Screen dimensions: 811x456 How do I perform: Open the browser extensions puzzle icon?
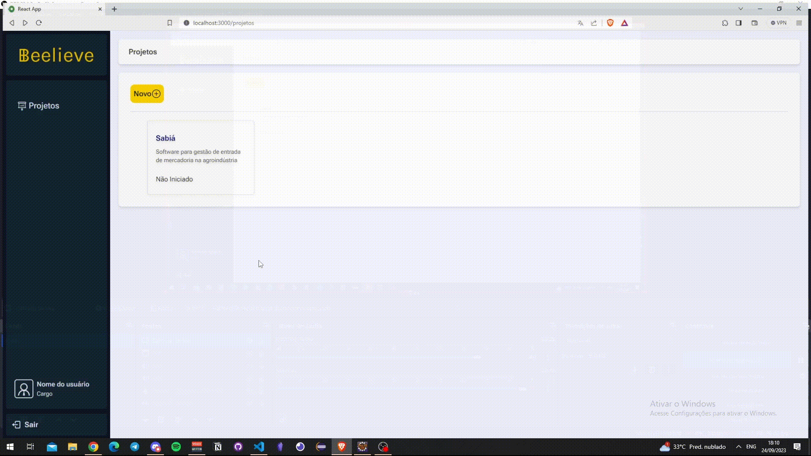[x=725, y=23]
